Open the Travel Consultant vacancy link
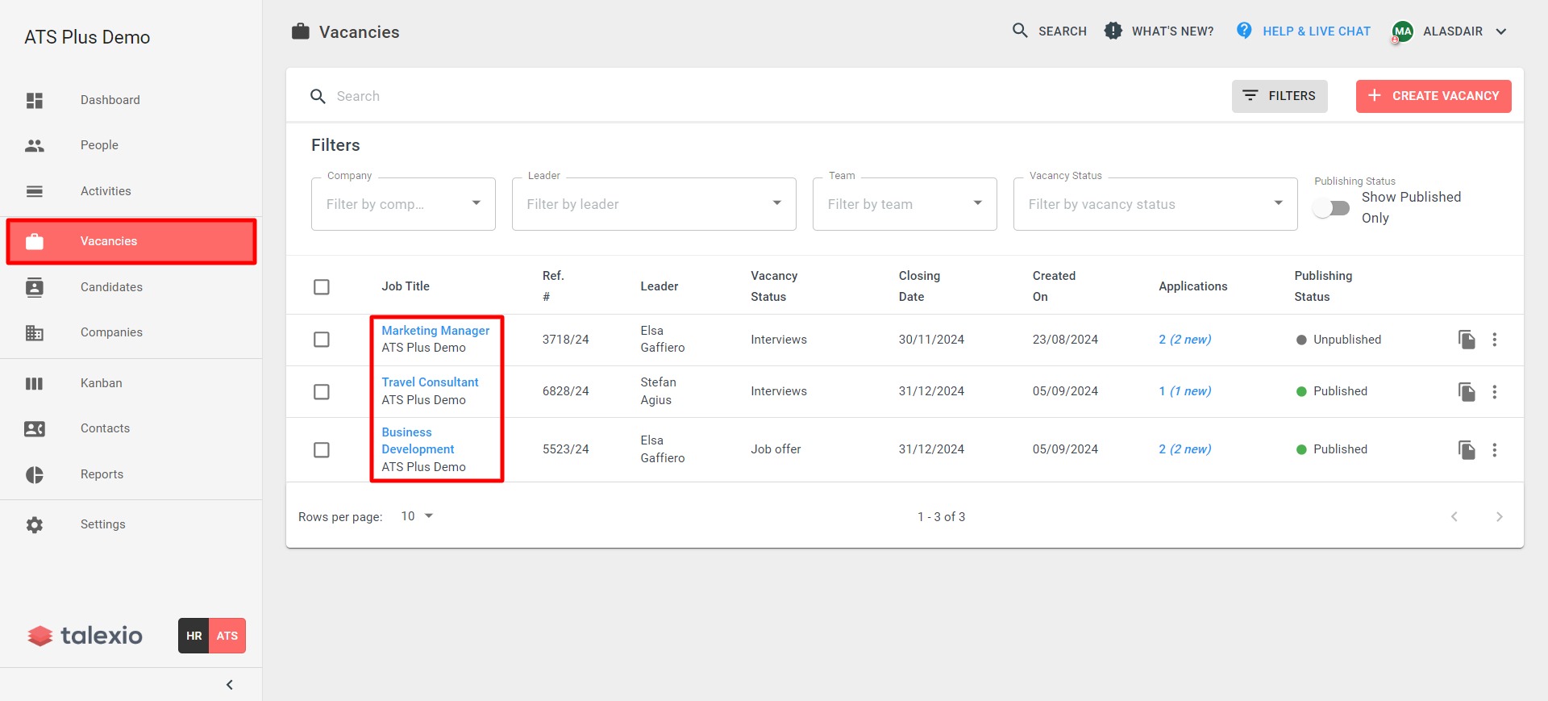Viewport: 1548px width, 701px height. pyautogui.click(x=430, y=382)
